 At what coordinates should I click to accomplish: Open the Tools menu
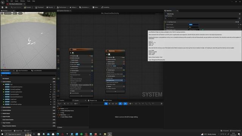pyautogui.click(x=29, y=1)
